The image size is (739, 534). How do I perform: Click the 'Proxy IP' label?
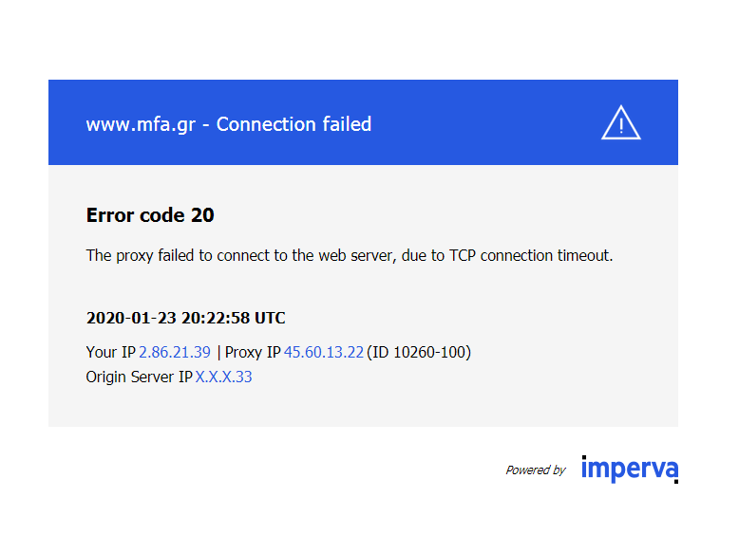coord(253,352)
